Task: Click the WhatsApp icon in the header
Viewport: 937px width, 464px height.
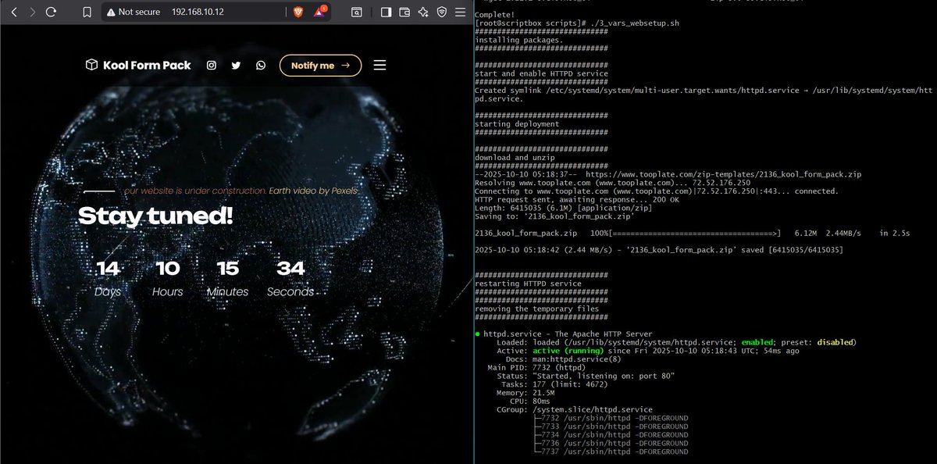Action: [260, 66]
